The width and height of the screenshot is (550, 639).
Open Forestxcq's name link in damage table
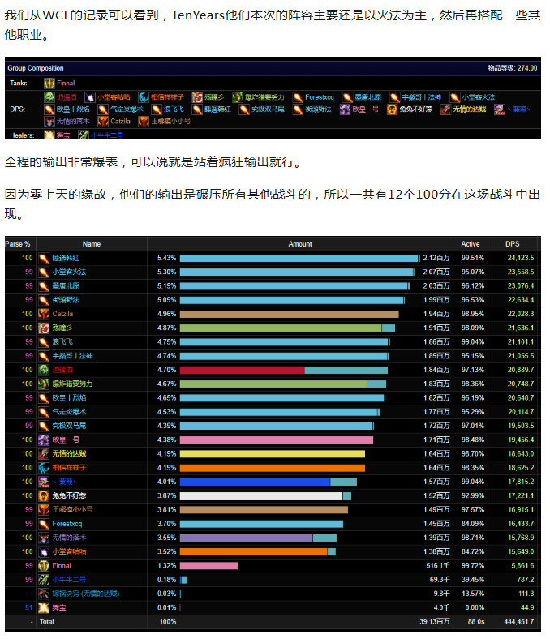coord(68,524)
